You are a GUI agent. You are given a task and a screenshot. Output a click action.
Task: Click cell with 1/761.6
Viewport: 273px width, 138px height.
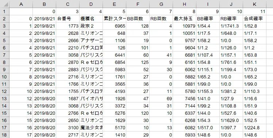pyautogui.click(x=231, y=62)
